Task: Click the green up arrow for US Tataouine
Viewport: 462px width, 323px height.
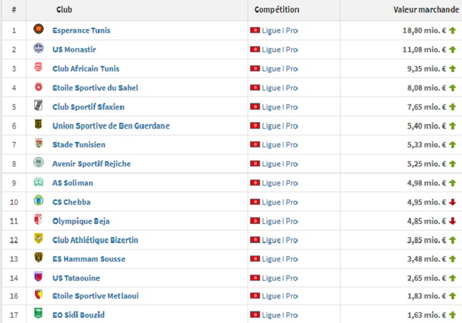Action: (x=452, y=278)
